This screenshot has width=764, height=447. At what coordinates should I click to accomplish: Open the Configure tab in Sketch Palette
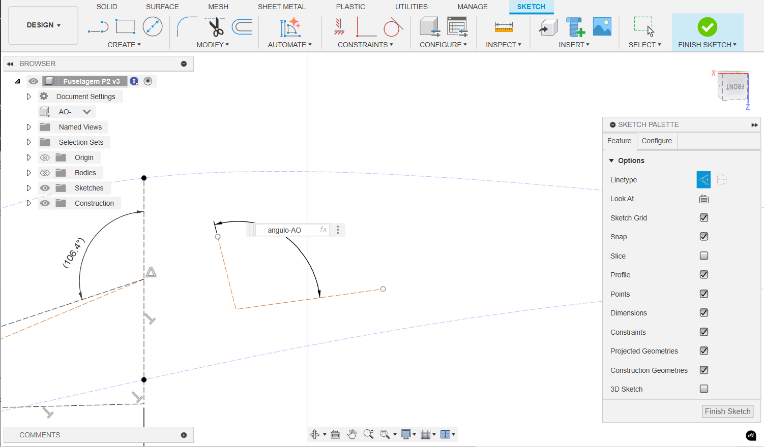pyautogui.click(x=656, y=141)
